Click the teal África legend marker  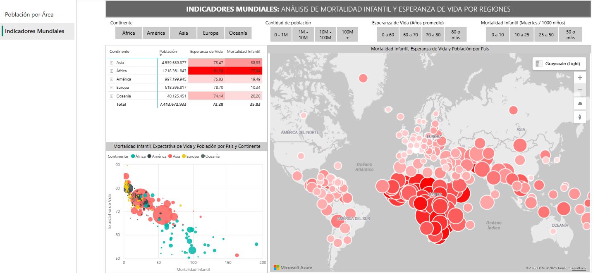(x=133, y=157)
